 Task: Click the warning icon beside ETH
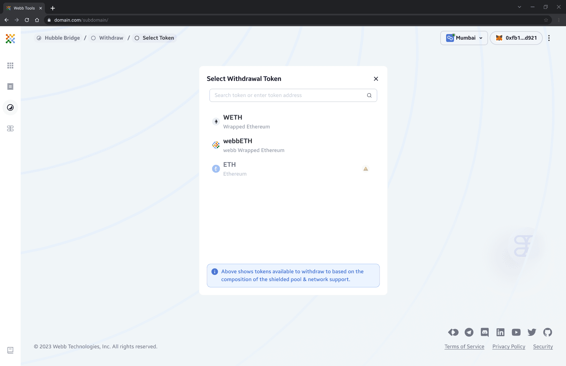(x=366, y=169)
